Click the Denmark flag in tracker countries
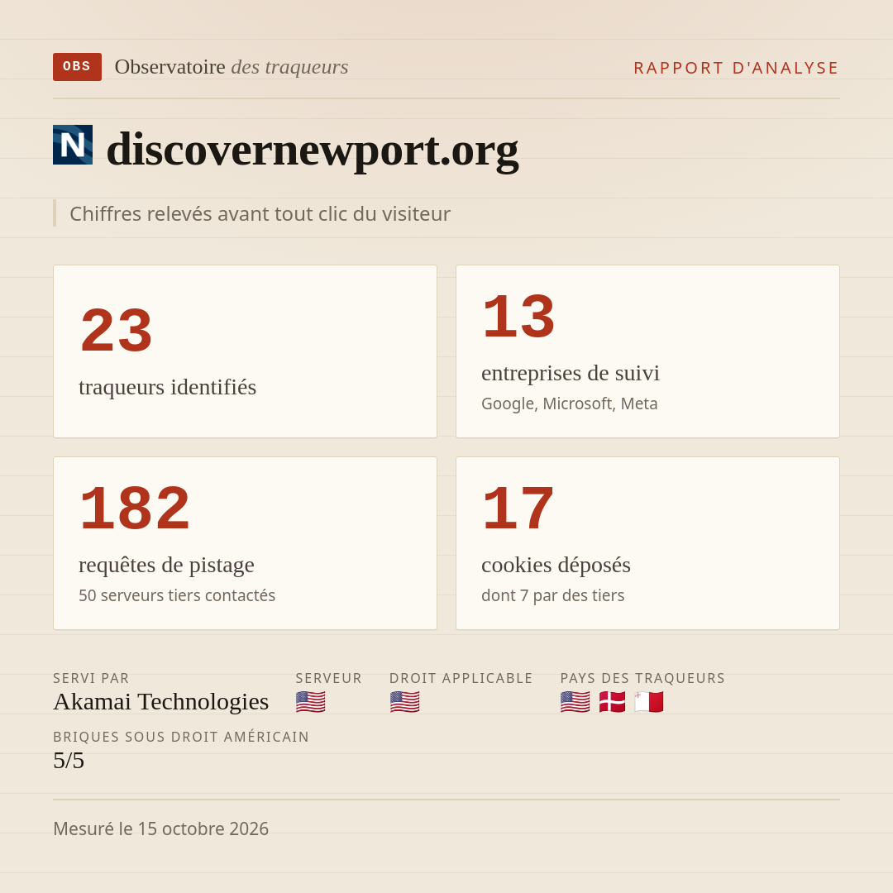Image resolution: width=893 pixels, height=893 pixels. point(612,702)
